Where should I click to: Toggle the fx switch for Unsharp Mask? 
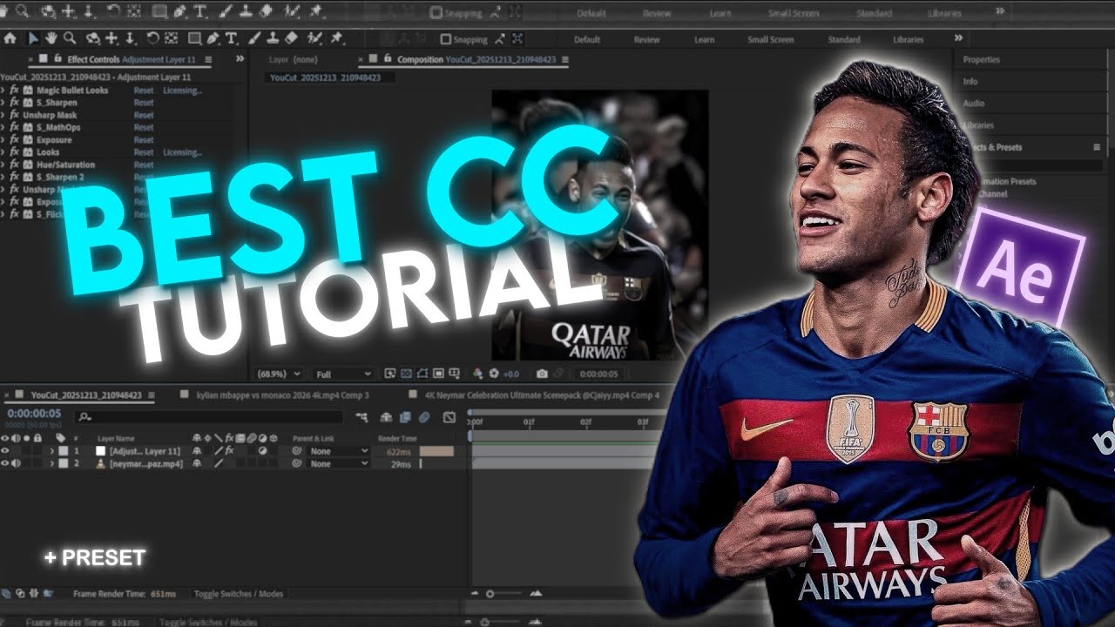(14, 115)
